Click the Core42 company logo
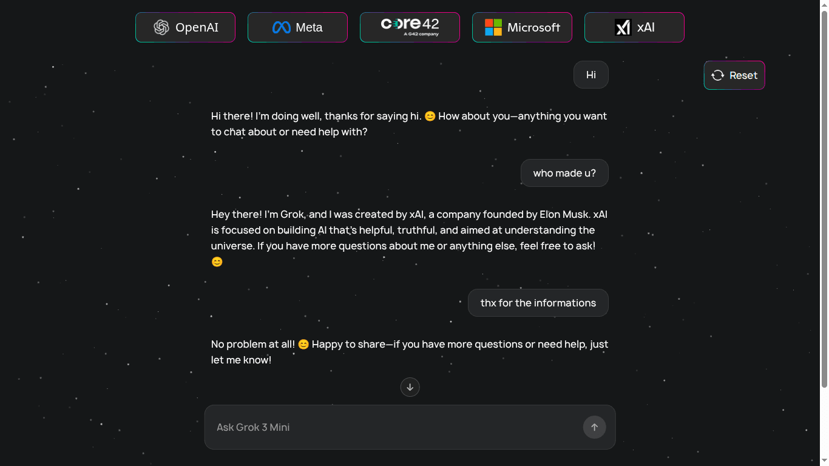Screen dimensions: 829x466 [410, 25]
